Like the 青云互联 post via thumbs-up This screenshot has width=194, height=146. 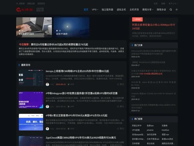coord(118,129)
